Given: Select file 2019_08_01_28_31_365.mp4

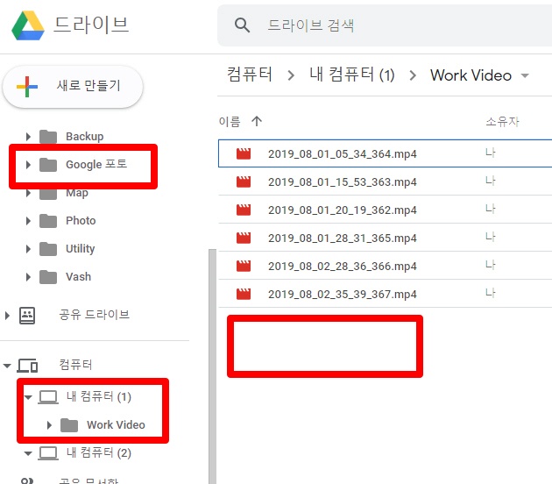Looking at the screenshot, I should (343, 238).
